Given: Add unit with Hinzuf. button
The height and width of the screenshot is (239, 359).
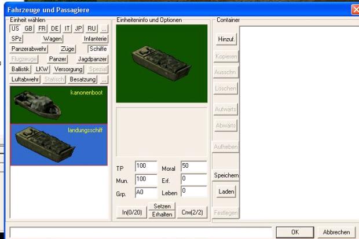Looking at the screenshot, I should click(x=226, y=39).
